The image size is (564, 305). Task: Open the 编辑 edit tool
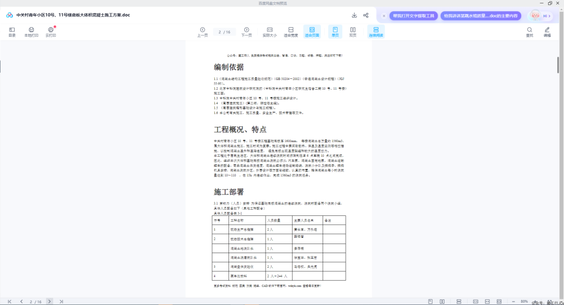click(x=547, y=32)
